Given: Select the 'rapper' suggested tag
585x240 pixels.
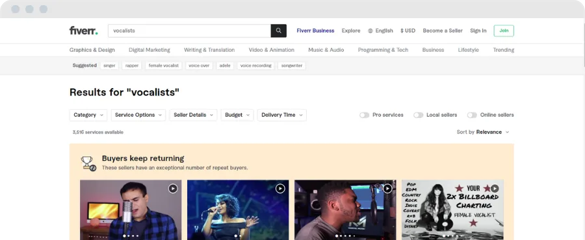Looking at the screenshot, I should click(132, 66).
